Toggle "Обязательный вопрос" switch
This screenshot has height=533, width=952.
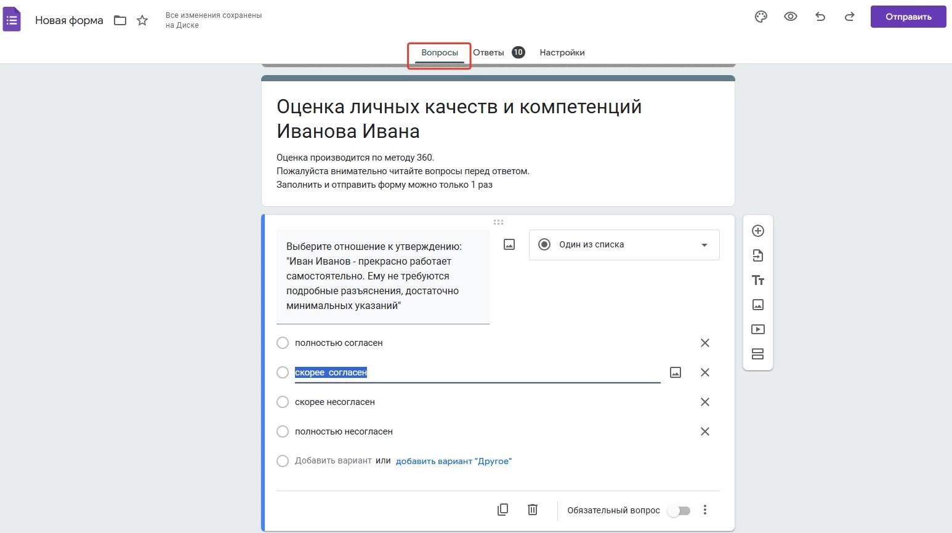(x=679, y=510)
